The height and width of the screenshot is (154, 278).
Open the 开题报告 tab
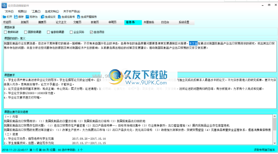[x=149, y=22]
